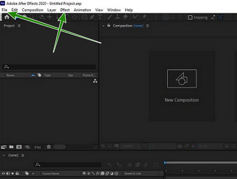237x179 pixels.
Task: Open project settings icon beside 8 bpc
Action: 27,147
